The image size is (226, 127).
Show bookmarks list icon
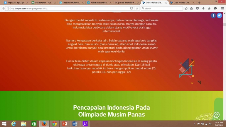191,9
